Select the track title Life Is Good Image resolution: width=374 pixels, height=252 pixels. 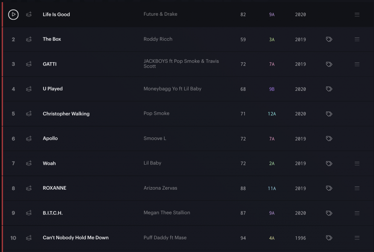click(x=56, y=14)
